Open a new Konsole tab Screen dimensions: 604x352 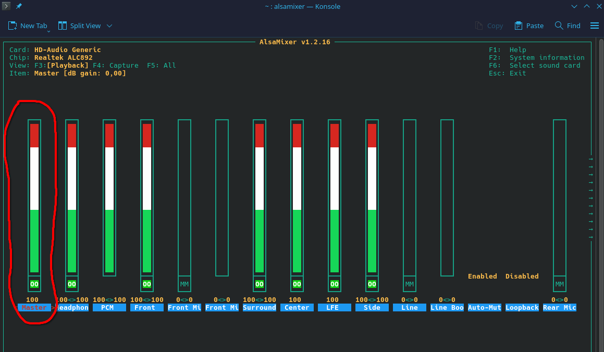(x=28, y=26)
